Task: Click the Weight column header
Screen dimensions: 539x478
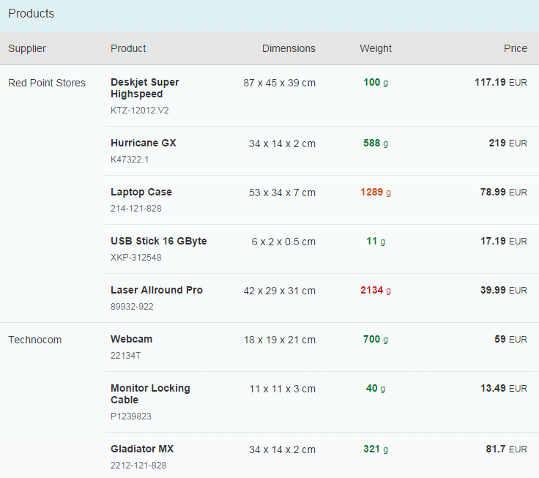Action: coord(376,48)
